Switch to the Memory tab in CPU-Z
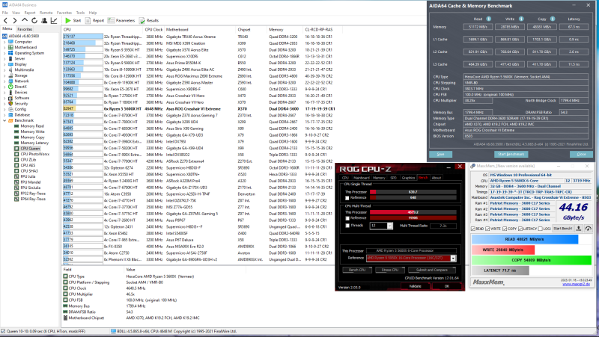This screenshot has width=599, height=337. (x=379, y=178)
